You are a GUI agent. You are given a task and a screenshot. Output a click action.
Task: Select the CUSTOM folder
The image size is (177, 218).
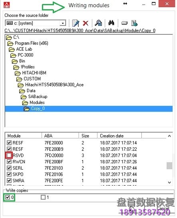coord(28,79)
